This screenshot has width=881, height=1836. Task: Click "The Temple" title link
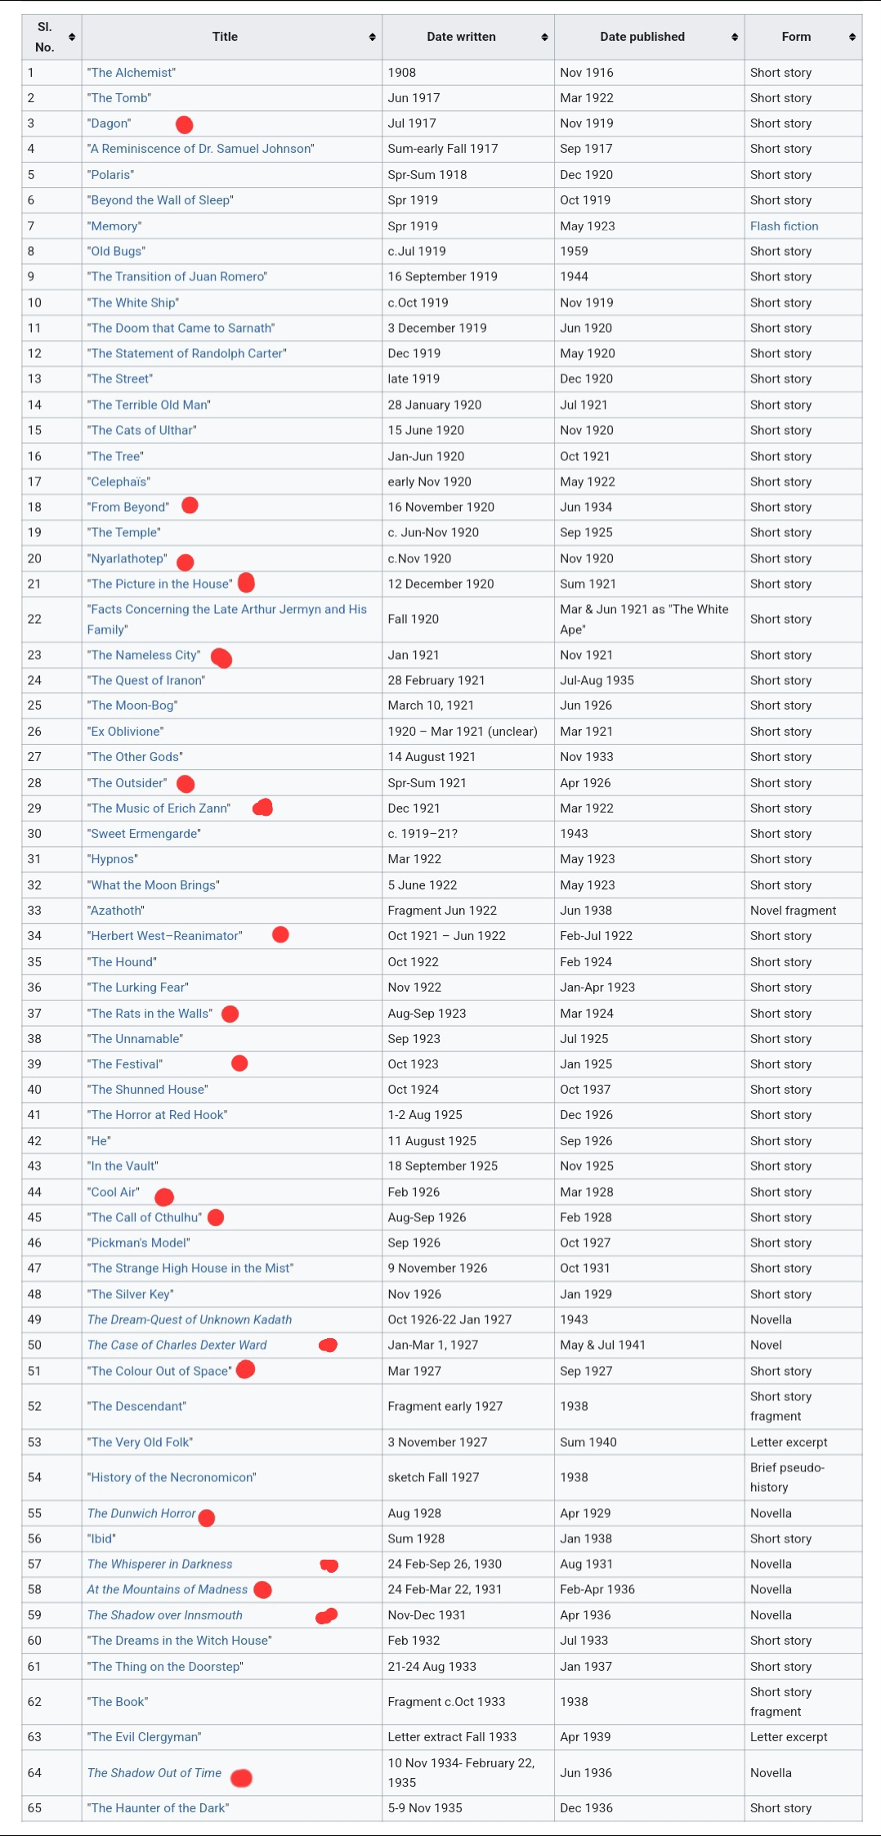[124, 532]
